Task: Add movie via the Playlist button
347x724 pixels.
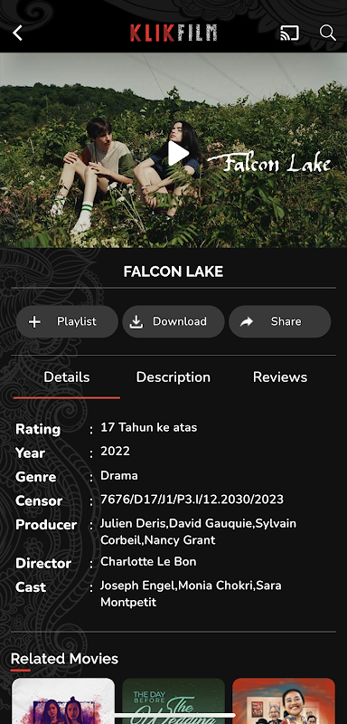Action: click(67, 322)
